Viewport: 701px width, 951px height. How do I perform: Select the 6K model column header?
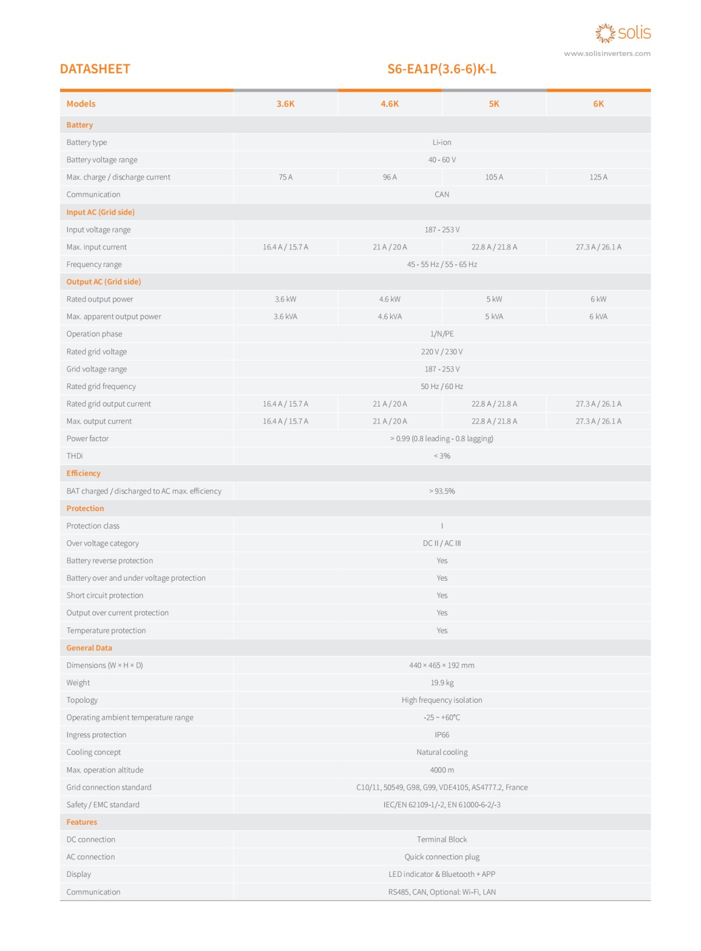(x=598, y=104)
